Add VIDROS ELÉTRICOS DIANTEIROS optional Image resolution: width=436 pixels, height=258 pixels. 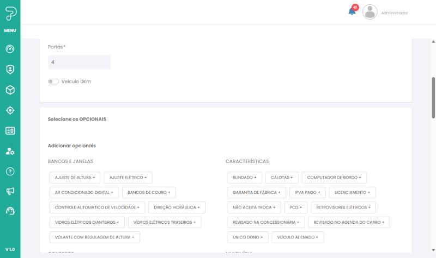(x=87, y=222)
